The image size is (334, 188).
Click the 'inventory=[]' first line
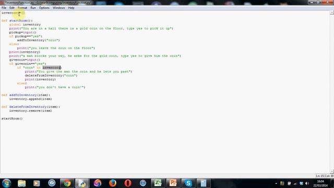click(13, 13)
